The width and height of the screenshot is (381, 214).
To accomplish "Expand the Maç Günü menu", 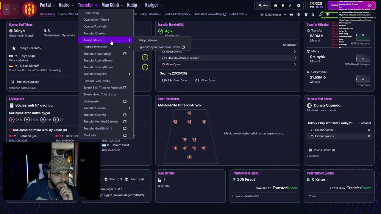I will click(122, 5).
